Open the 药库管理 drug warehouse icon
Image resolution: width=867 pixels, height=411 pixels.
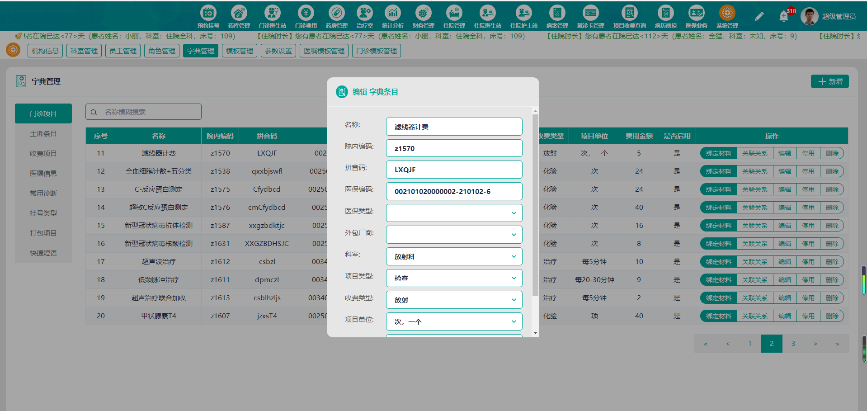239,17
